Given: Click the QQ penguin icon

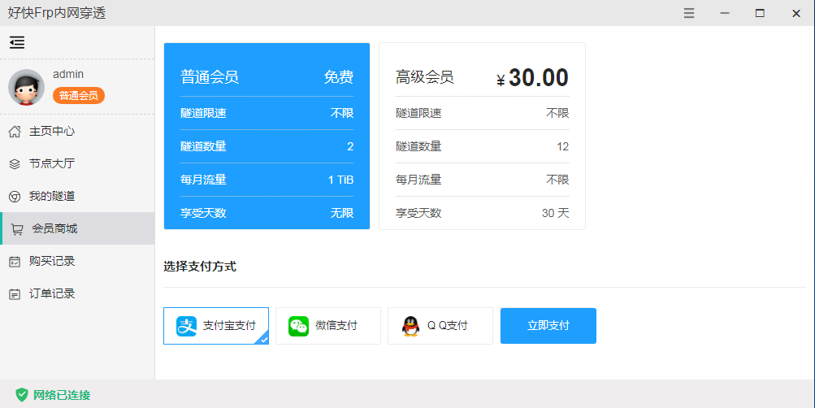Looking at the screenshot, I should pyautogui.click(x=411, y=326).
